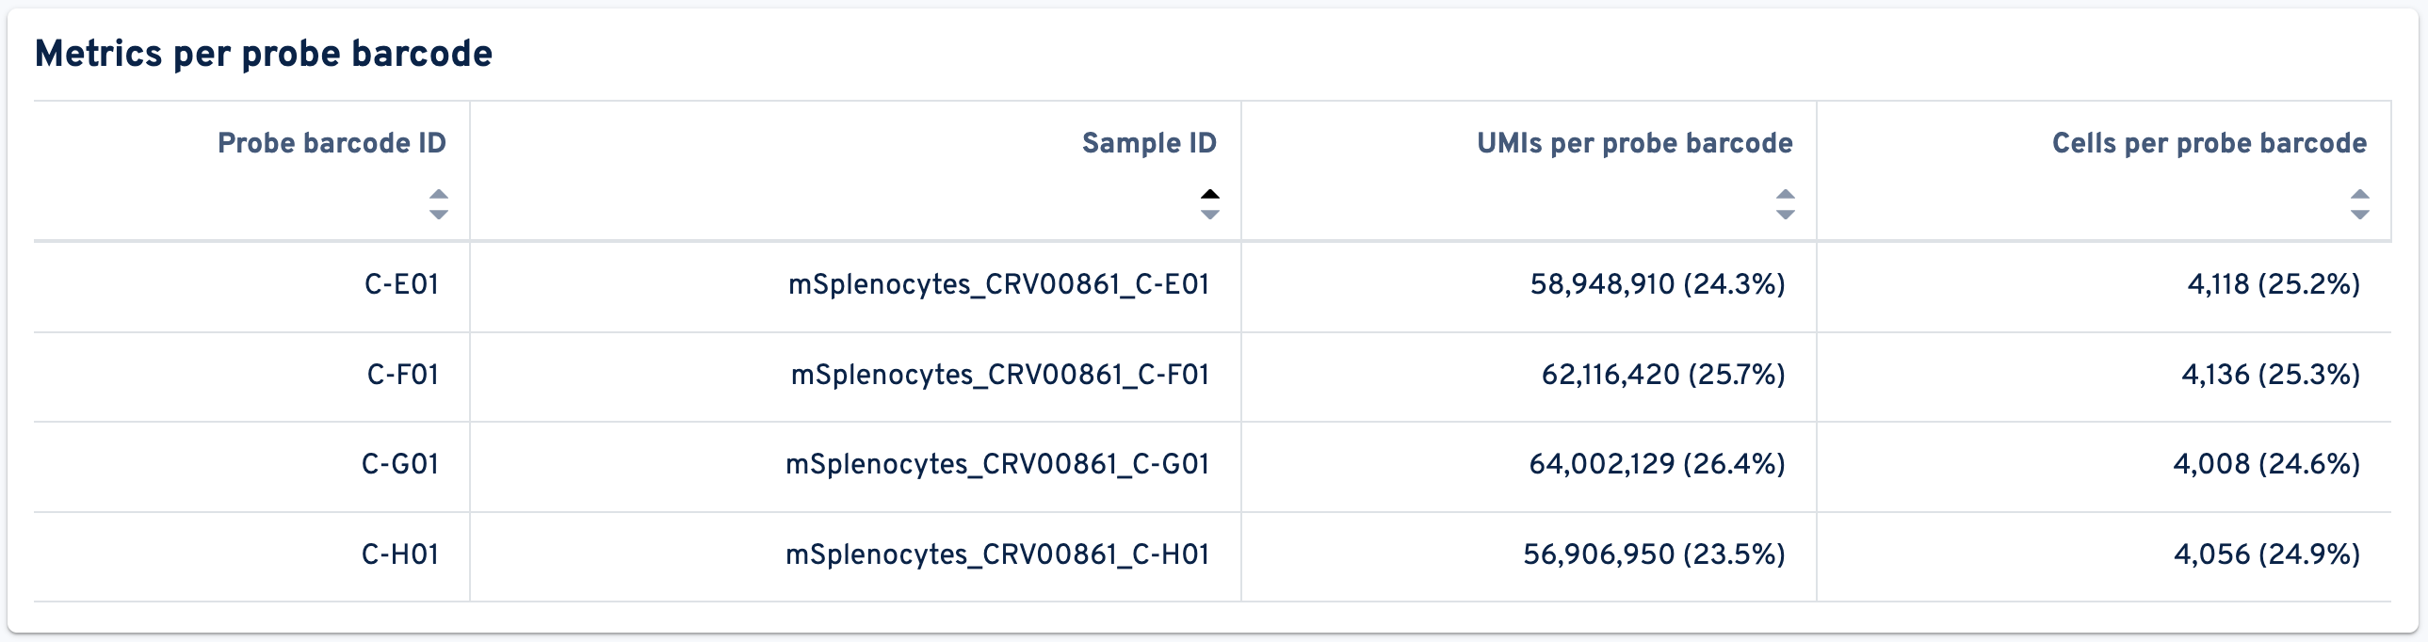
Task: Click sort arrows under UMIs per probe barcode
Action: coord(1784,204)
